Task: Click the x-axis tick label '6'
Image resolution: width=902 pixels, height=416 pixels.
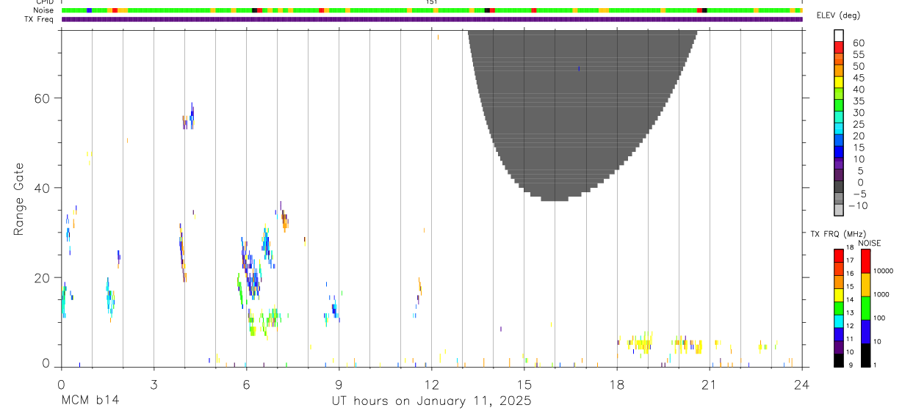Action: [x=246, y=384]
